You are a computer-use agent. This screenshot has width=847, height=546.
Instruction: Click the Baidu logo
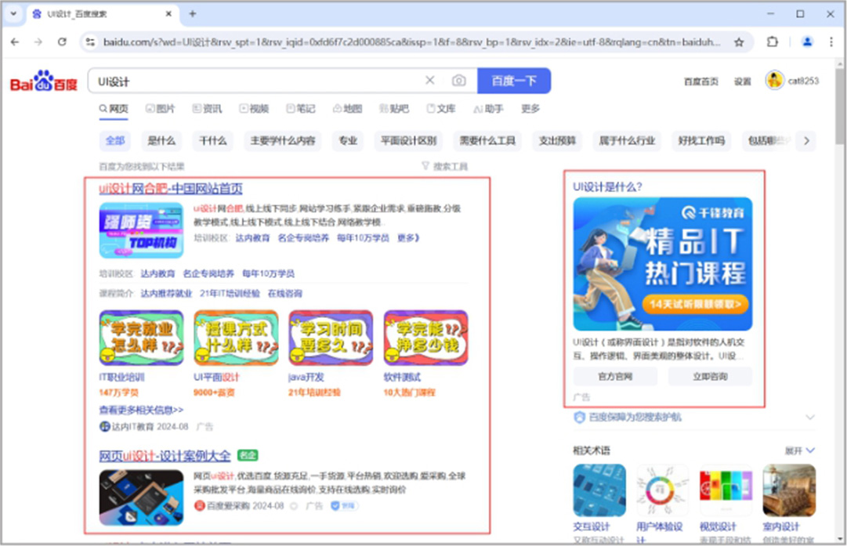[x=44, y=81]
